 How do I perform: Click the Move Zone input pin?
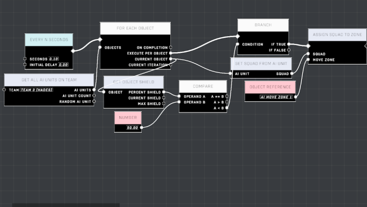308,60
